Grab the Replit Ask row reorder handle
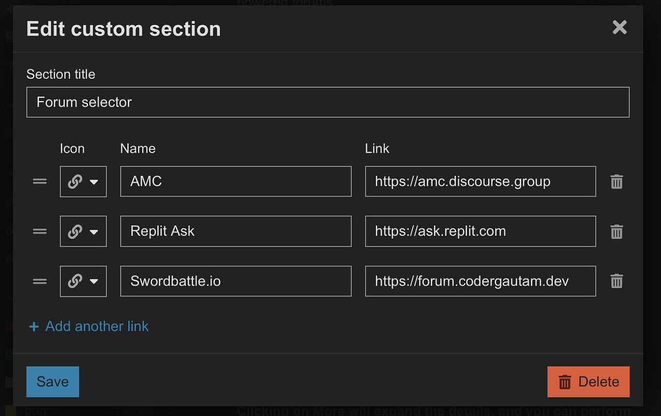 tap(40, 231)
